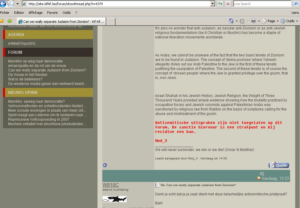Open the Edition menu

point(19,13)
